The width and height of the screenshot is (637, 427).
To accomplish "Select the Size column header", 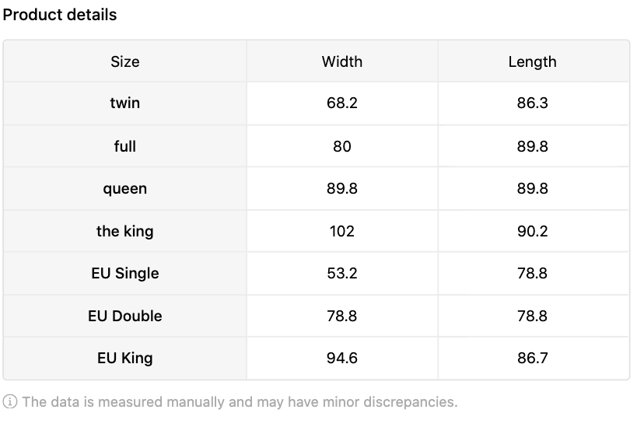I will [124, 61].
